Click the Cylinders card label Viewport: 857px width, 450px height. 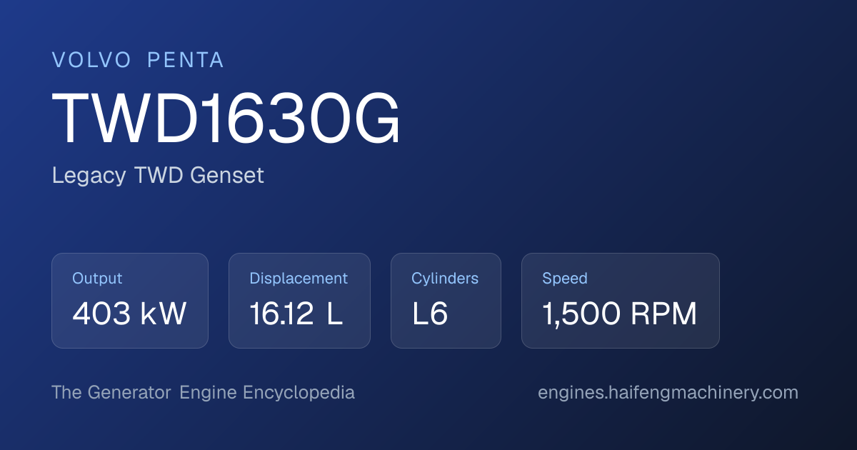point(445,279)
